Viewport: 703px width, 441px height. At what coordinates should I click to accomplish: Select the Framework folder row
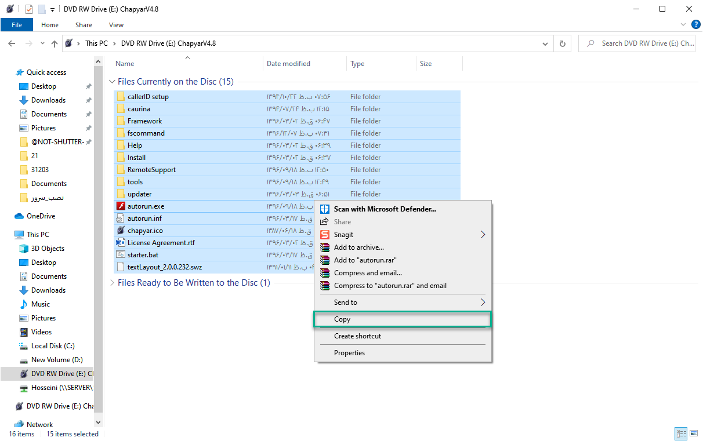[x=287, y=121]
